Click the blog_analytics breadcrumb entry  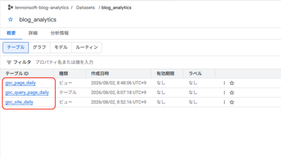[x=116, y=8]
